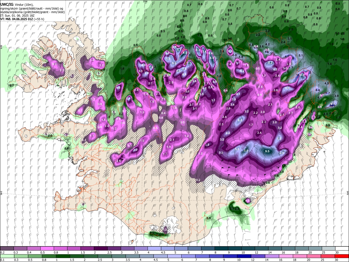Click the darkest purple swatch labeled 2 in snow legend

pos(101,248)
